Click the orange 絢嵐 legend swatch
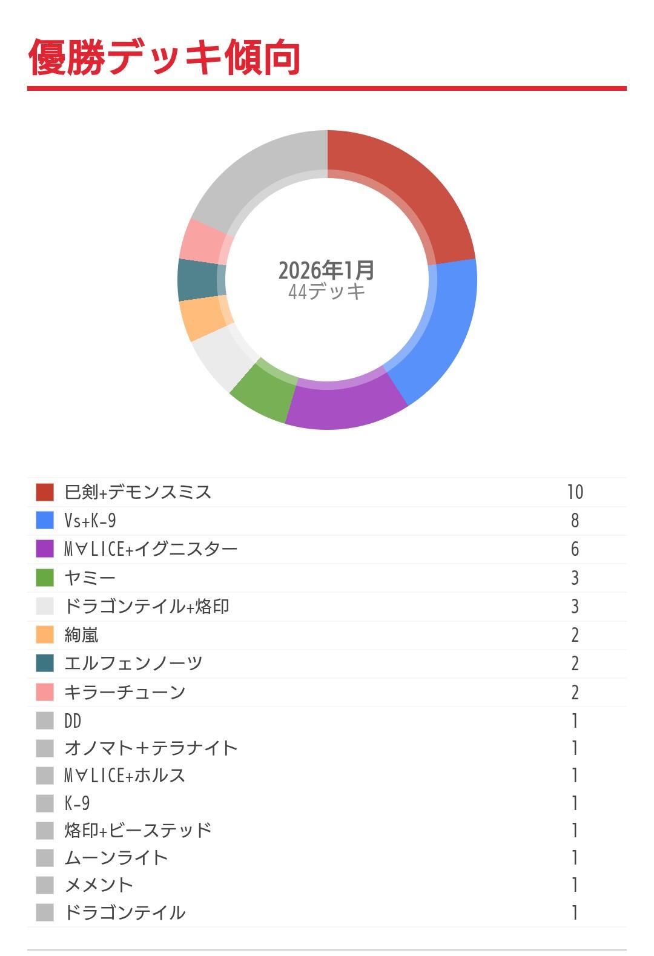Screen dimensions: 654x956 point(45,635)
